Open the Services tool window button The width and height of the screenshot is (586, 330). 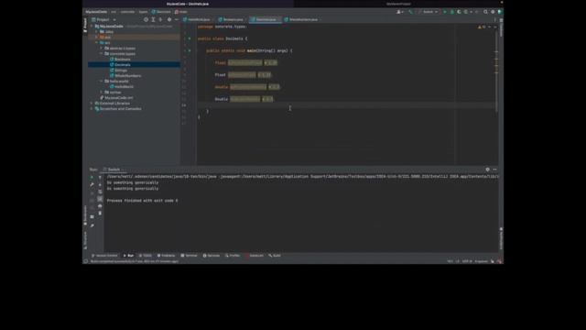point(212,256)
